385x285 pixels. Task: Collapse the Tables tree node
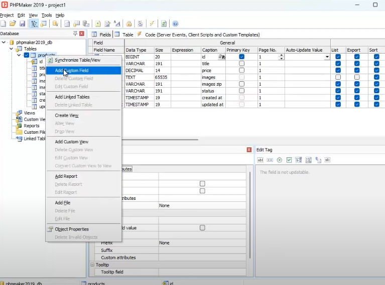click(x=12, y=49)
